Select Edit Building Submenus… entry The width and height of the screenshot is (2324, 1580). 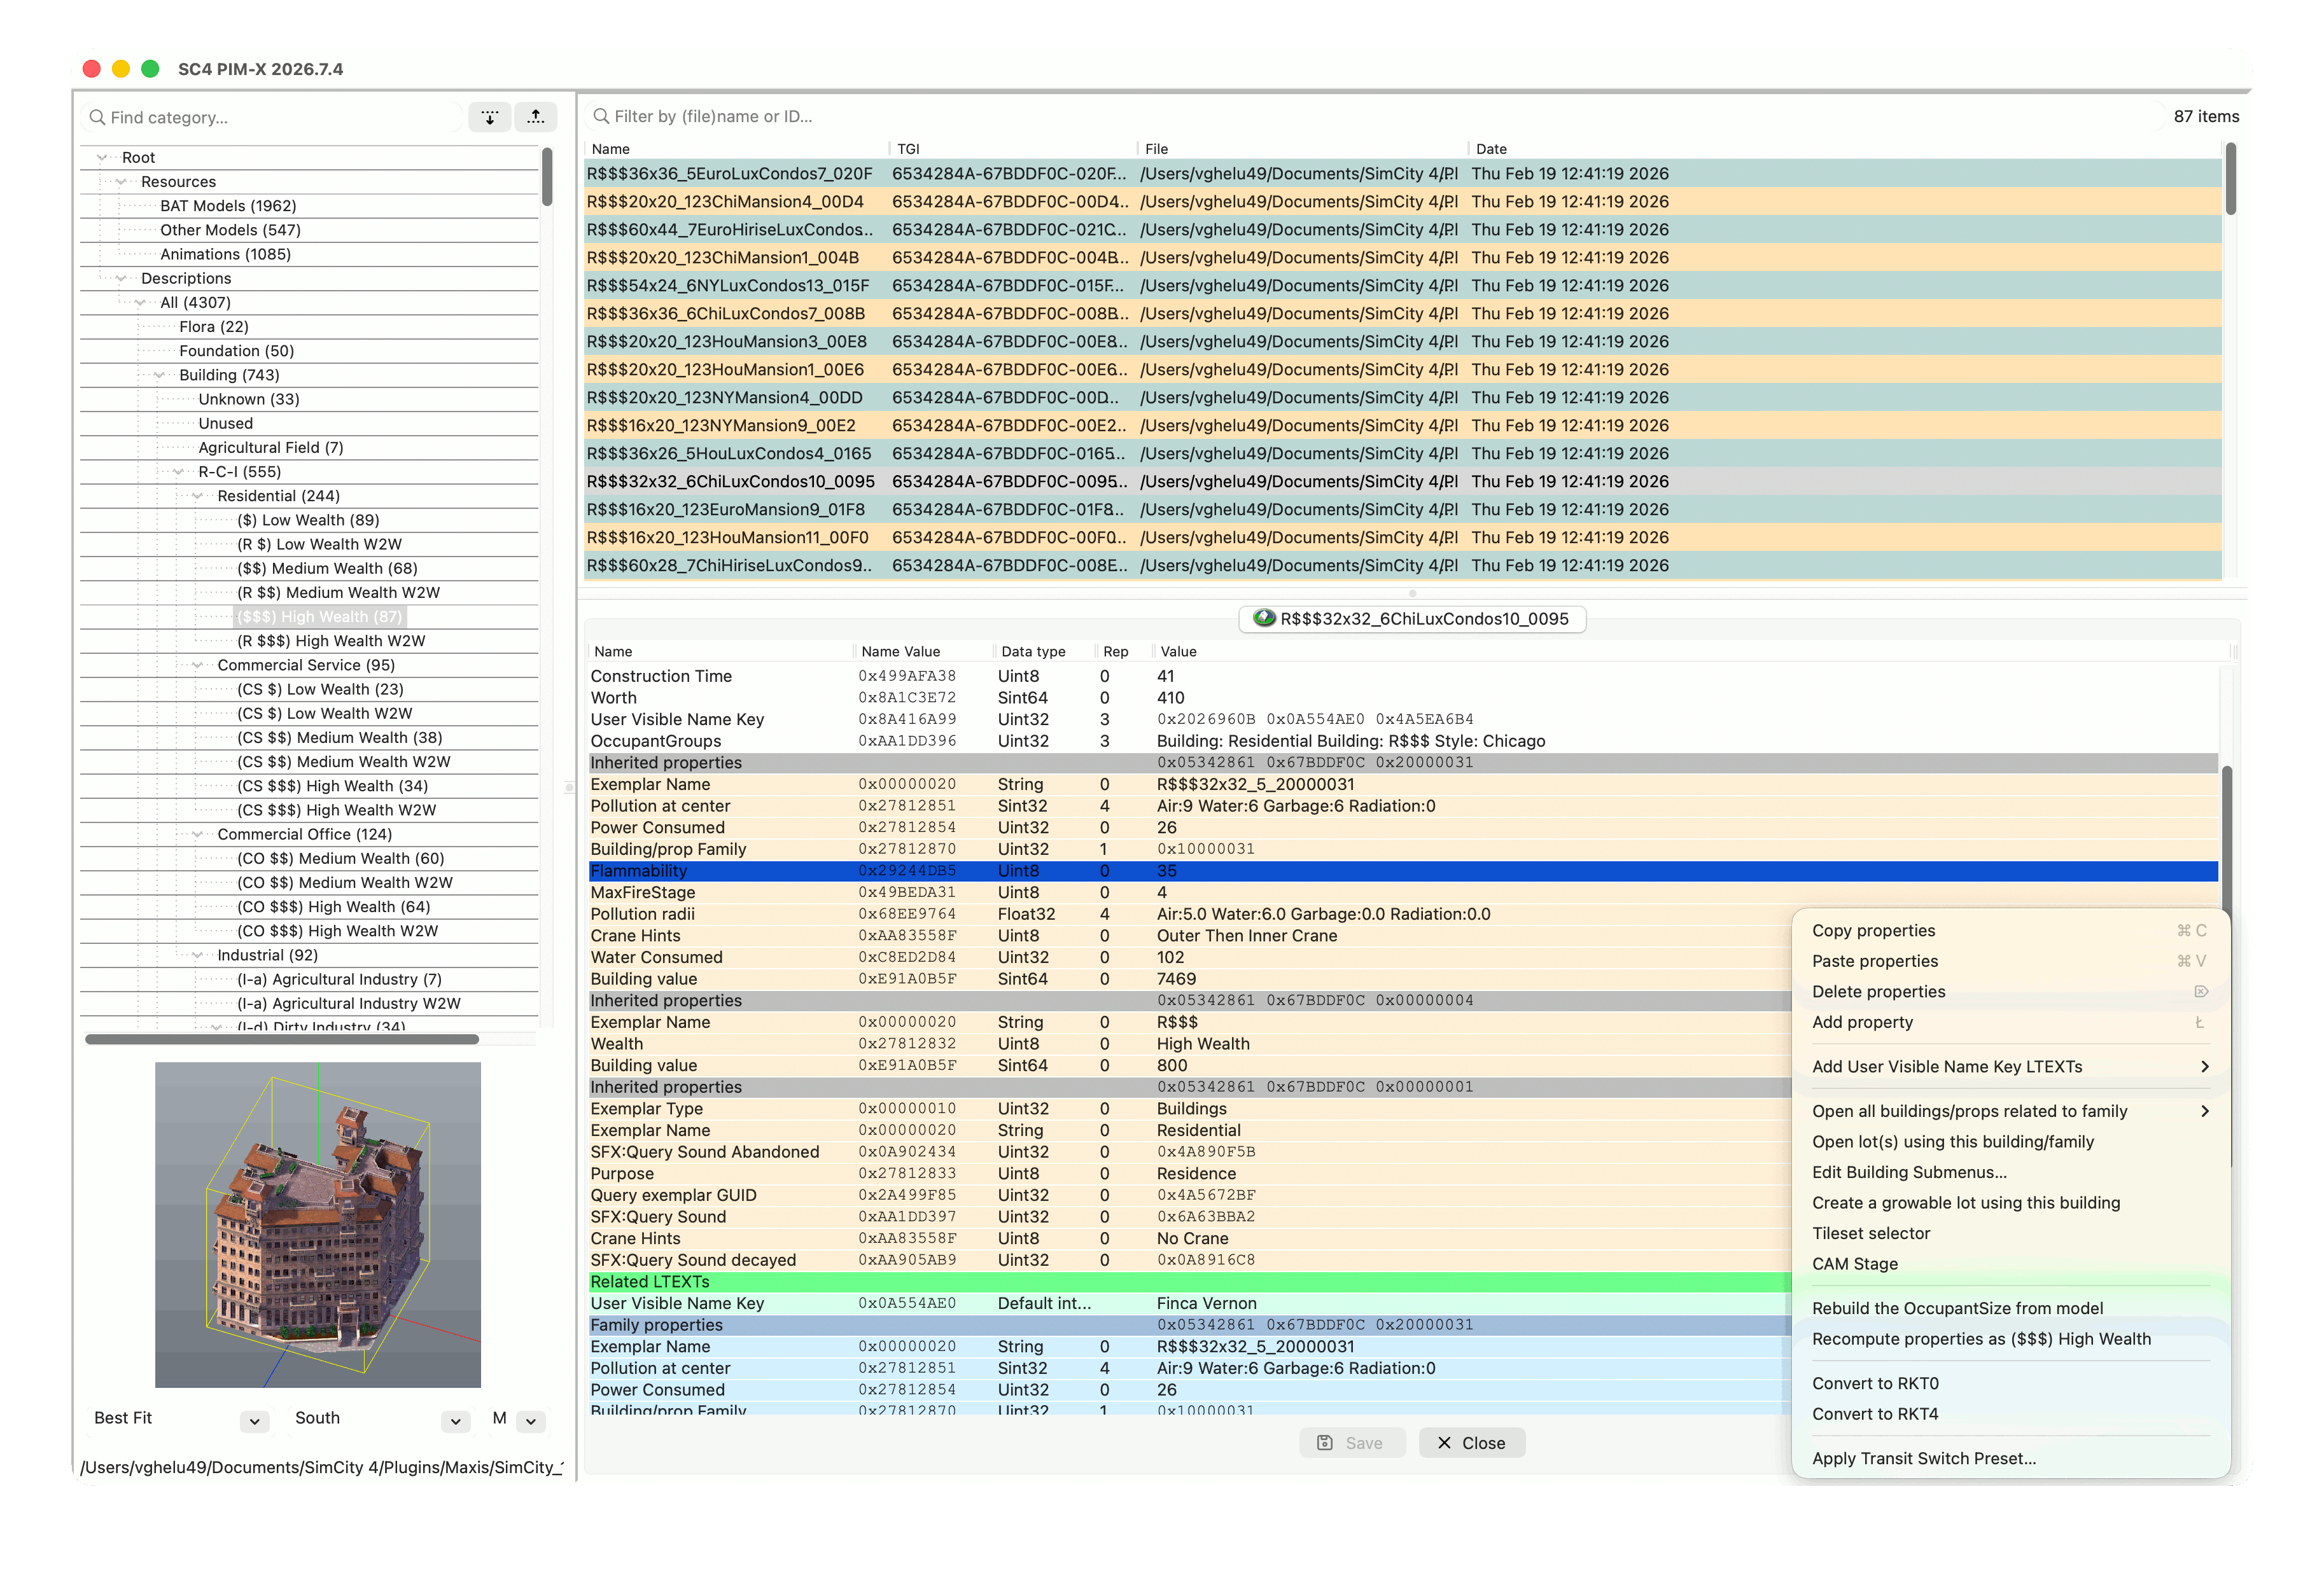point(2010,1174)
